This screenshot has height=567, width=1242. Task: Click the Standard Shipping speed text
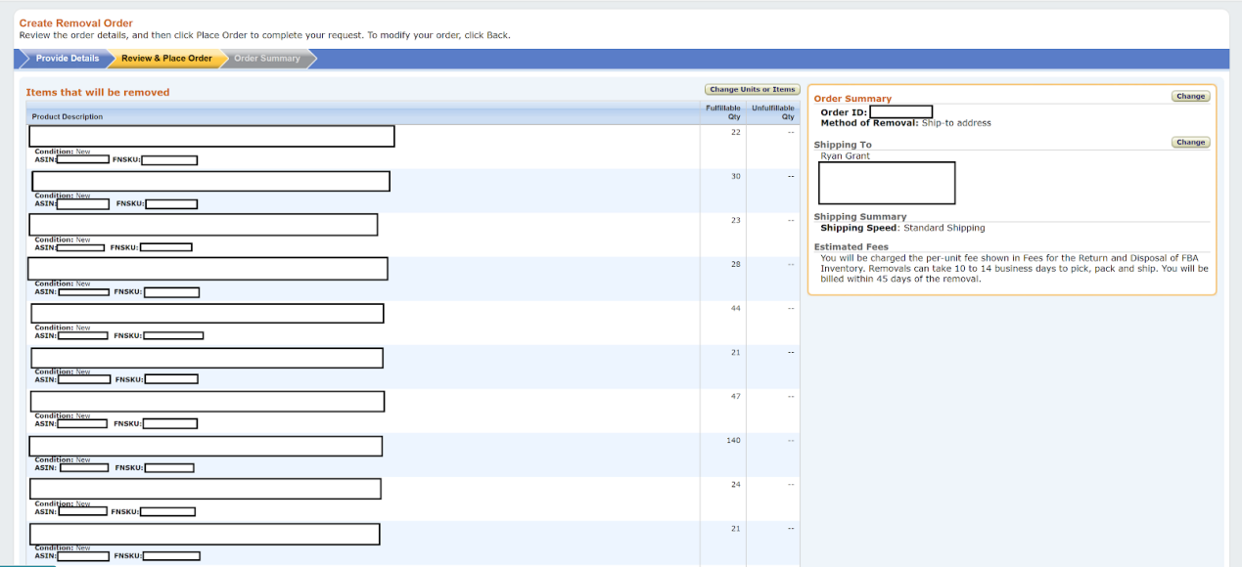[x=943, y=228]
